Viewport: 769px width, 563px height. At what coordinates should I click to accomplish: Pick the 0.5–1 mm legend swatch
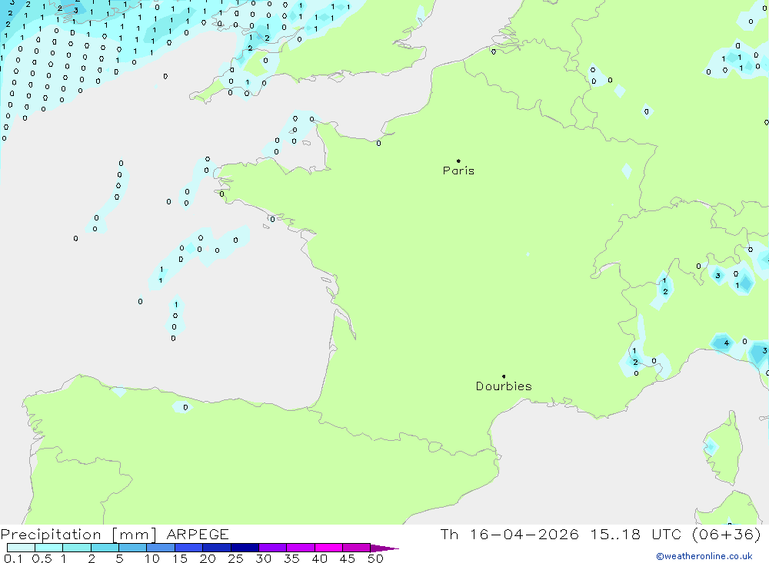(x=49, y=548)
